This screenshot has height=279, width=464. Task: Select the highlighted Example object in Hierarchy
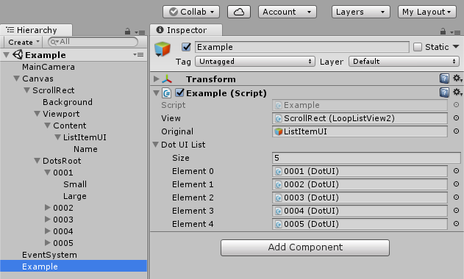pos(74,267)
